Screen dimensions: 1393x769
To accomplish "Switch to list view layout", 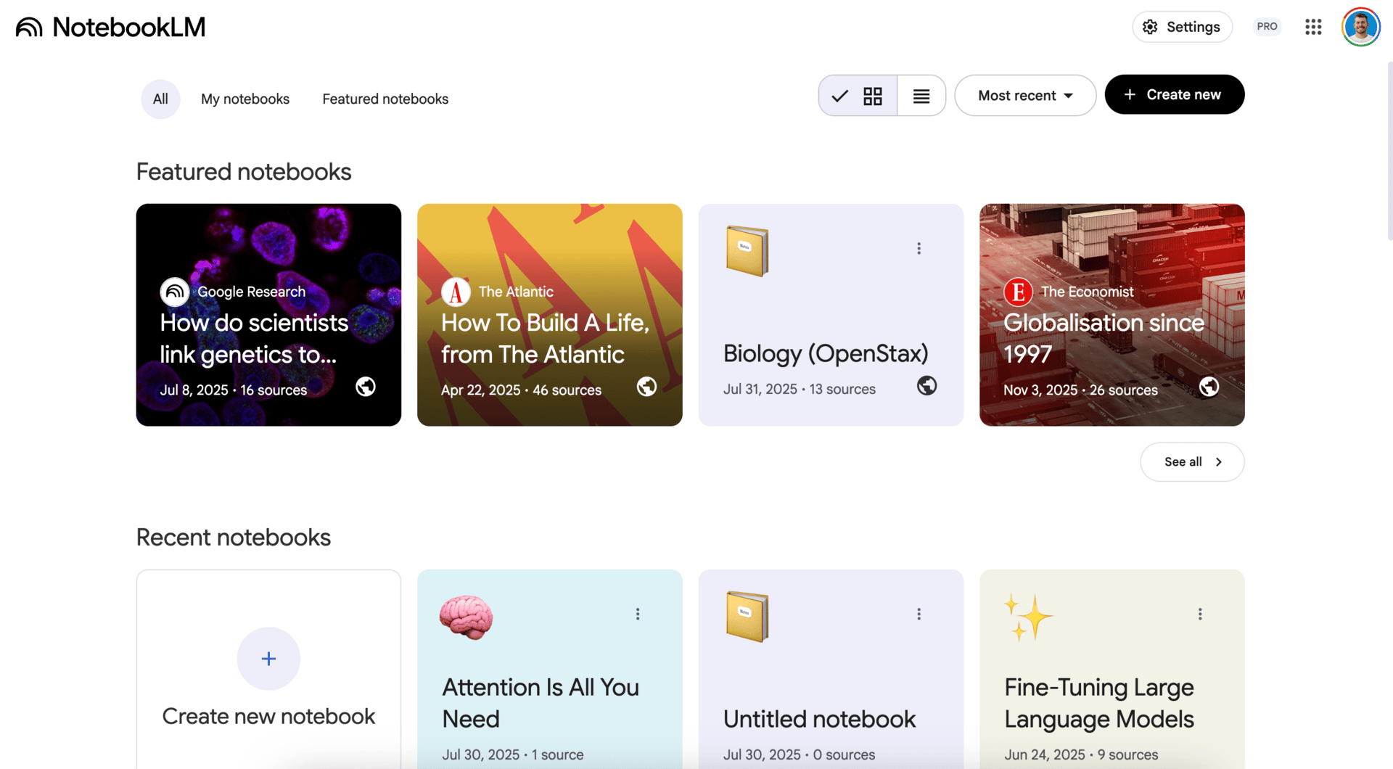I will (921, 96).
